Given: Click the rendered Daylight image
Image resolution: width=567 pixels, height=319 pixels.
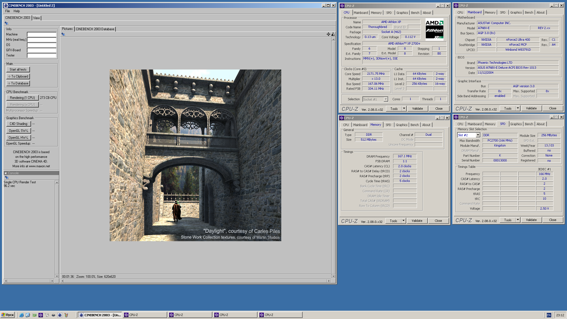Looking at the screenshot, I should click(x=195, y=155).
